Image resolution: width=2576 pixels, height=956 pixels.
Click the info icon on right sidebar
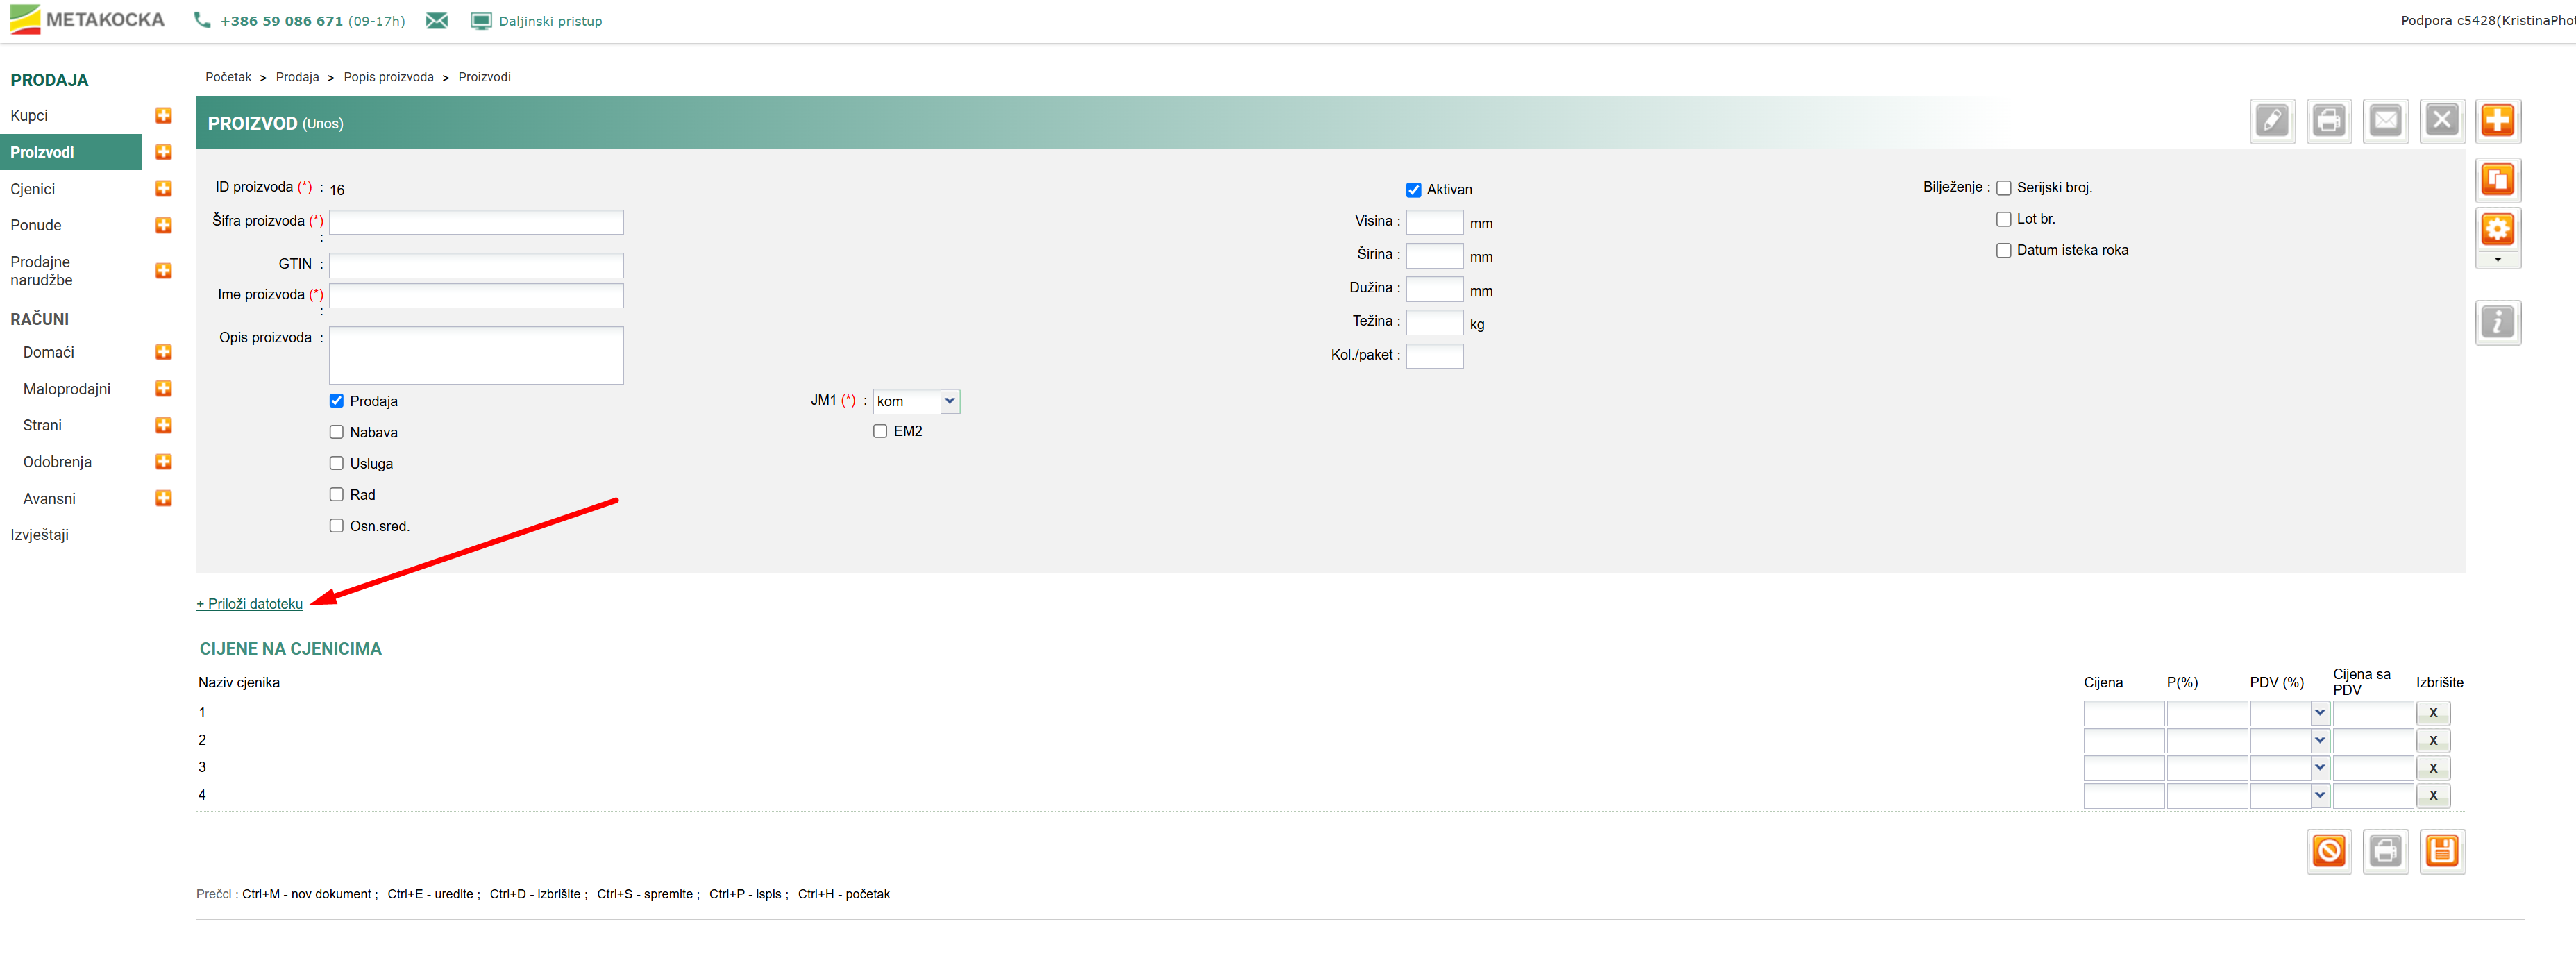coord(2497,323)
